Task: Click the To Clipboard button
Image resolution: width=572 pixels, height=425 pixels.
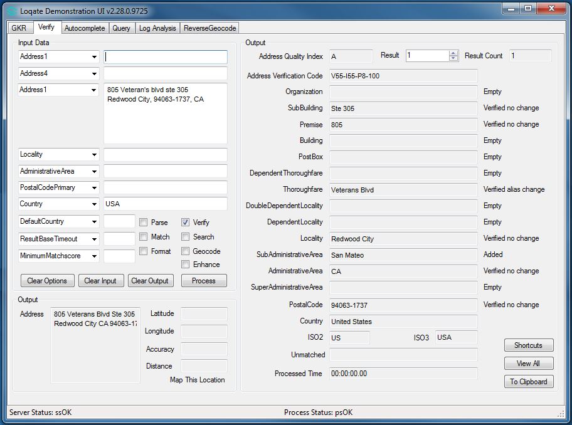Action: tap(528, 381)
